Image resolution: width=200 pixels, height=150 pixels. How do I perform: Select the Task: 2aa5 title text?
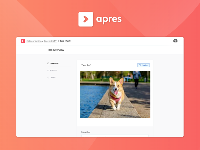coord(86,65)
